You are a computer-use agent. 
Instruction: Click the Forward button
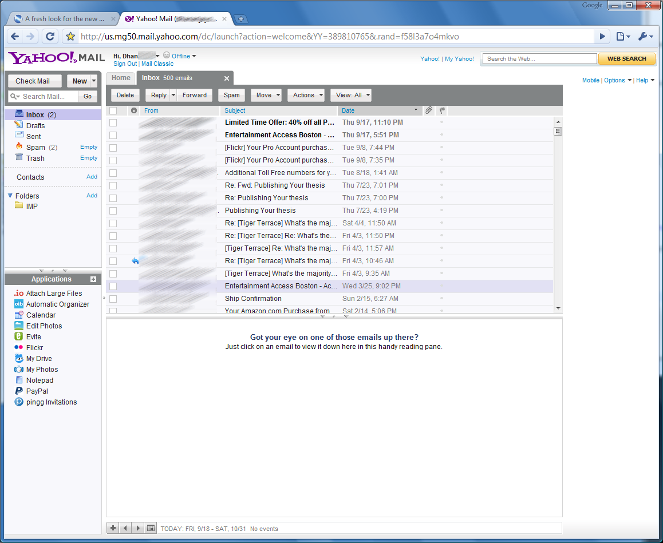[195, 95]
